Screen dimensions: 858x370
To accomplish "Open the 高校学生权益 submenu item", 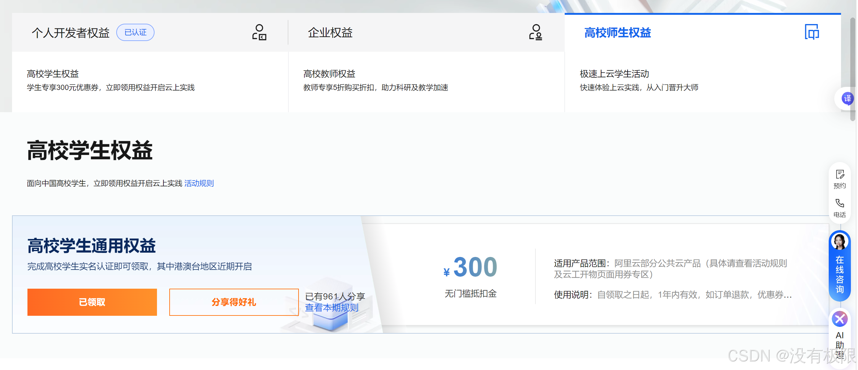I will [53, 74].
